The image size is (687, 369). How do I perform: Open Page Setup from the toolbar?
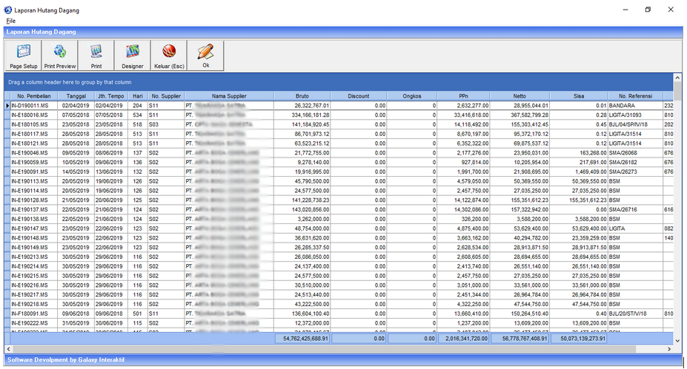[23, 56]
